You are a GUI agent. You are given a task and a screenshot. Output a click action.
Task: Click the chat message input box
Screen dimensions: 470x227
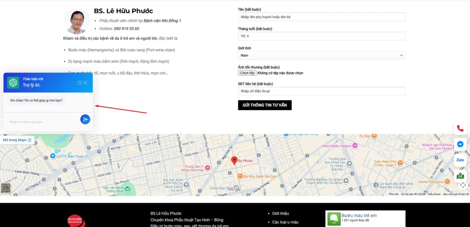[x=42, y=122]
